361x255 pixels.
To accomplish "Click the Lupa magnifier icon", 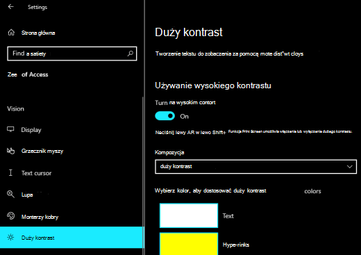I will click(x=10, y=194).
